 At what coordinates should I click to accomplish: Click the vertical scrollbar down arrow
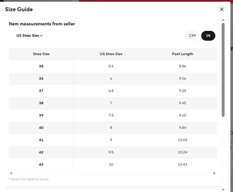pos(223,190)
